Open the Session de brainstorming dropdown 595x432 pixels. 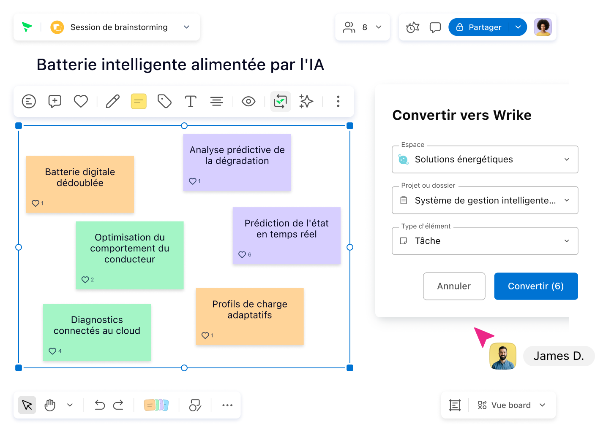pyautogui.click(x=186, y=27)
